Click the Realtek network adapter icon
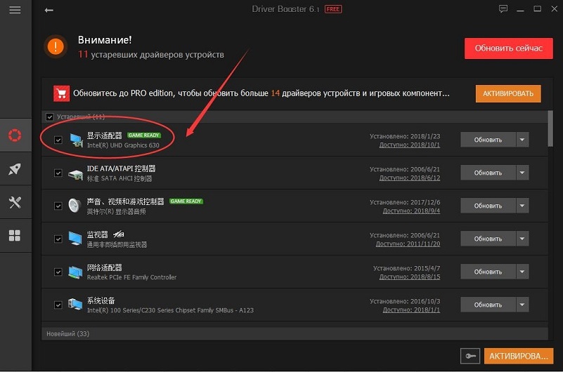This screenshot has height=372, width=563. (75, 272)
